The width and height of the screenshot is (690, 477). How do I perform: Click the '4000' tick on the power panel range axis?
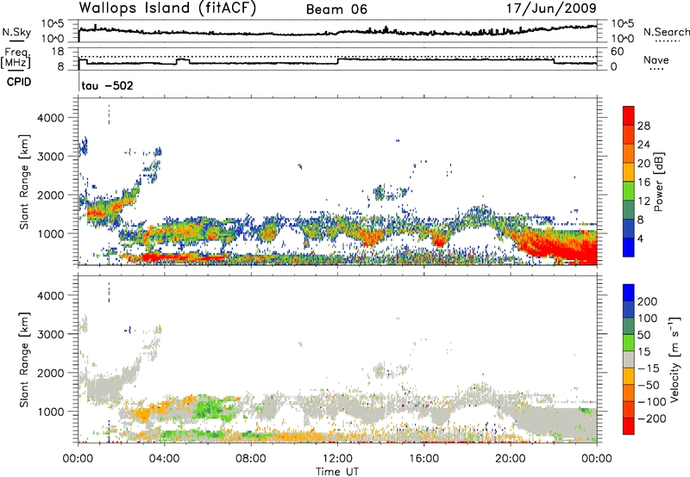[x=51, y=118]
